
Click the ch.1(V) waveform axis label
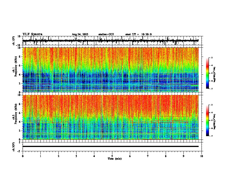14,41
